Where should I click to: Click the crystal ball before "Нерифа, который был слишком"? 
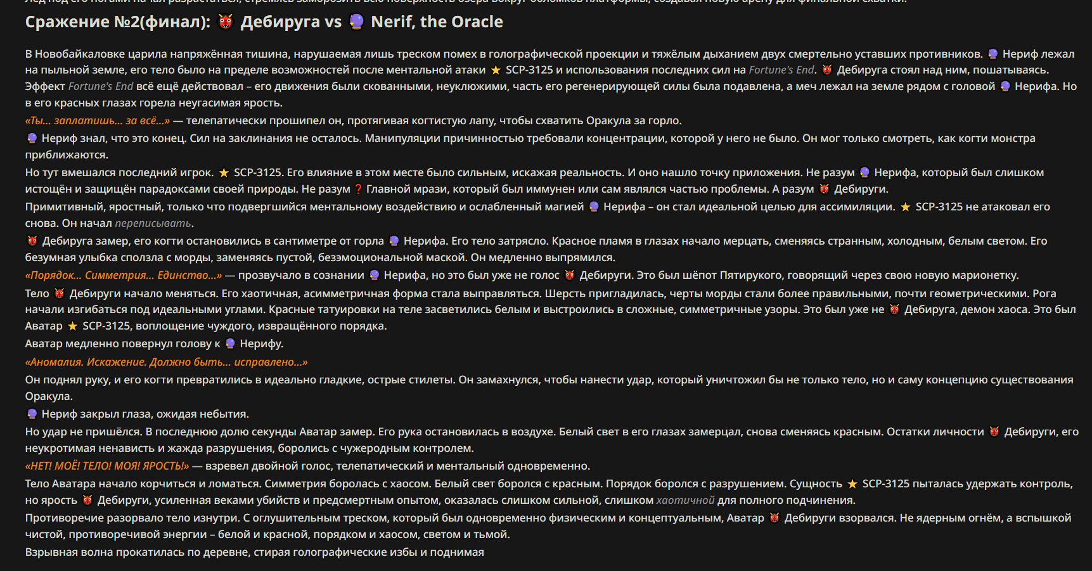[x=864, y=172]
